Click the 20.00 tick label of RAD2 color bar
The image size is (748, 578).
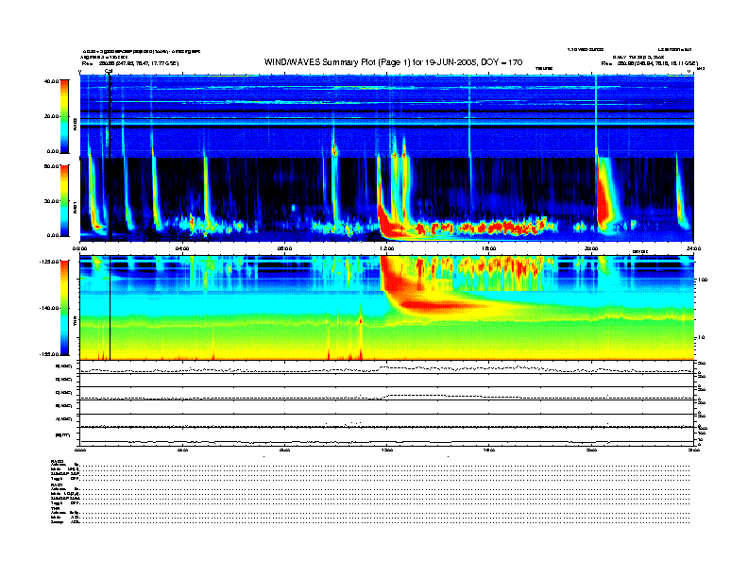(x=52, y=116)
